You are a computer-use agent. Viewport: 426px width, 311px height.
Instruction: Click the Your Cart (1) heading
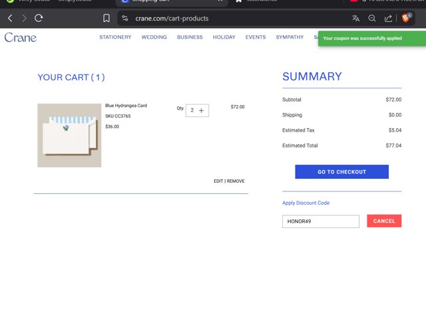point(71,77)
